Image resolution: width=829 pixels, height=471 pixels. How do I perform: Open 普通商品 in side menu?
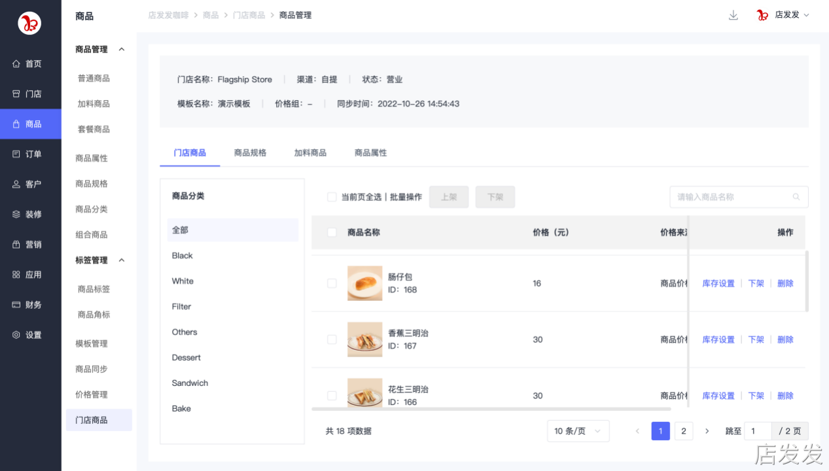pos(94,78)
